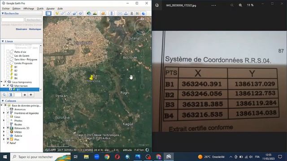Select the Sans titre - Polygone item

click(x=26, y=59)
